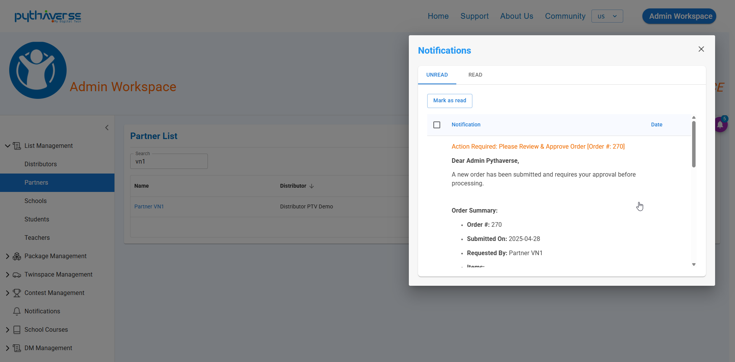Open the Community menu item
Screen dimensions: 735x362
[x=565, y=16]
